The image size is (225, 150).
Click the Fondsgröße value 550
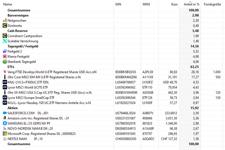tap(218, 77)
